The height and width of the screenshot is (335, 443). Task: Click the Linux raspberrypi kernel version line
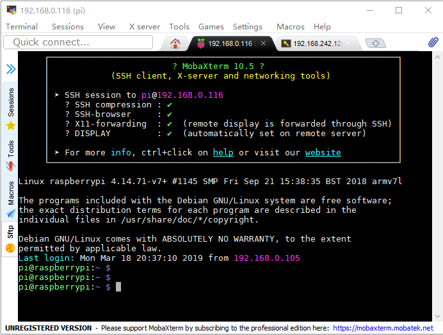210,181
